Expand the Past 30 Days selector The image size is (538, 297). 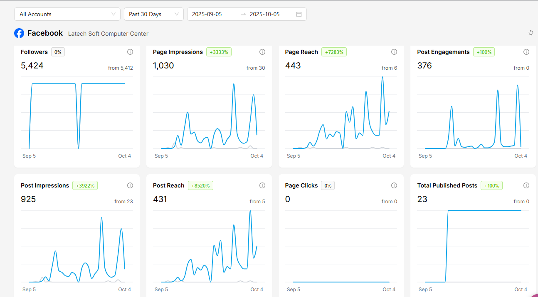[153, 14]
